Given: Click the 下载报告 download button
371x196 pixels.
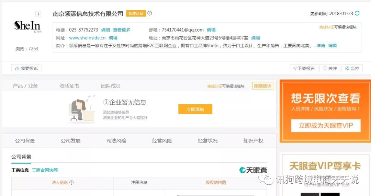Looking at the screenshot, I should [x=304, y=68].
